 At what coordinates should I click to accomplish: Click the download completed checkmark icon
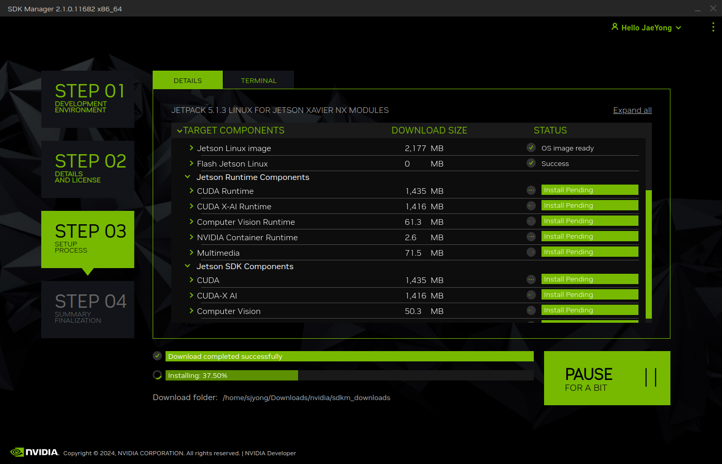click(x=157, y=356)
